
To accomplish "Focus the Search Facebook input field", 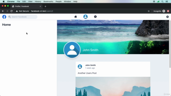I will (x=22, y=17).
